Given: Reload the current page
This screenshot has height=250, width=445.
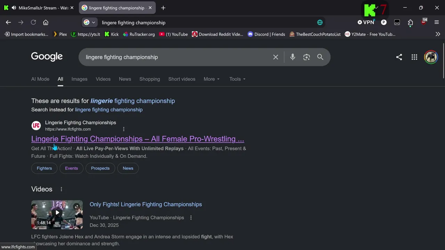Looking at the screenshot, I should (33, 22).
